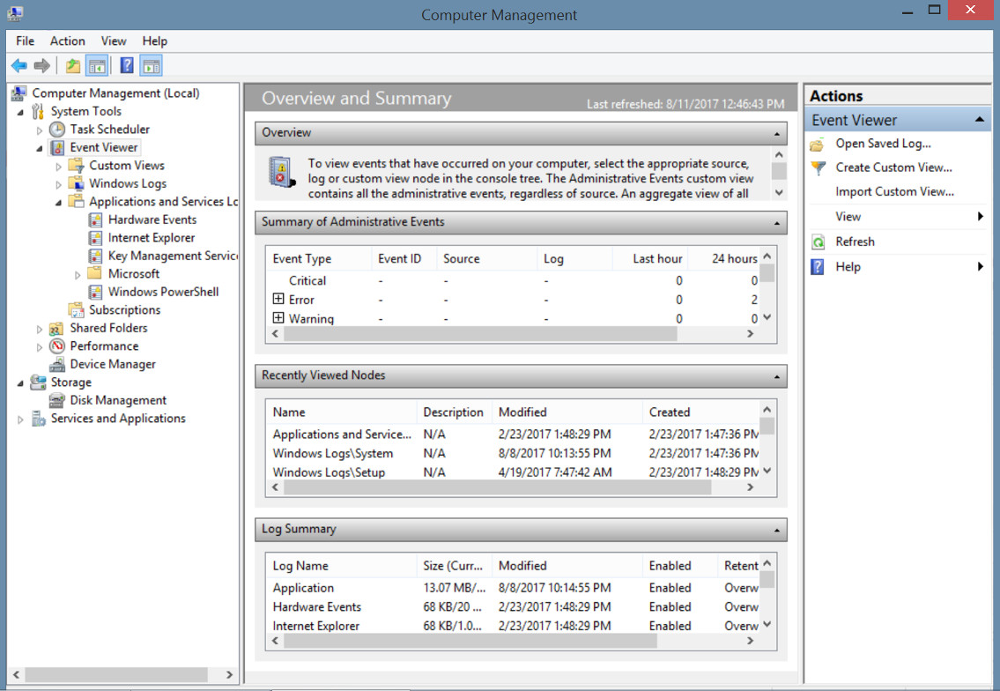Select Disk Management in Storage
The height and width of the screenshot is (691, 1000).
tap(118, 400)
